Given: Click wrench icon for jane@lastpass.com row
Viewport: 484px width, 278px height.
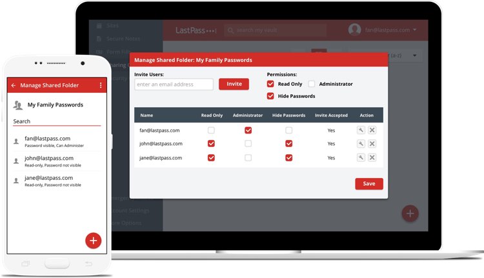Looking at the screenshot, I should 361,158.
